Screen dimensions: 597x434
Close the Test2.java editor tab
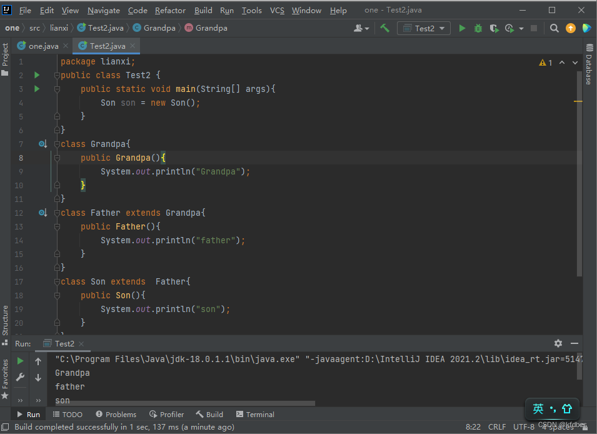coord(133,46)
